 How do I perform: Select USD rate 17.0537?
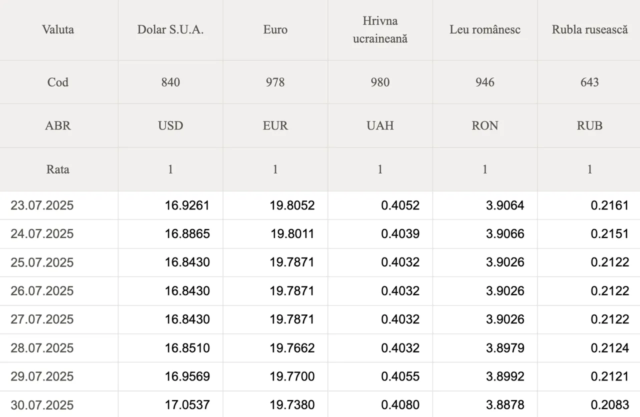[x=187, y=405]
